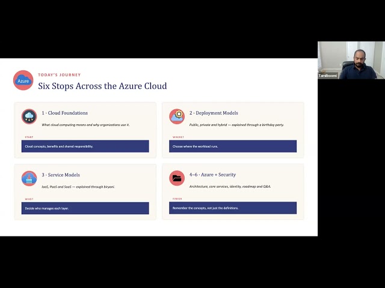The height and width of the screenshot is (288, 385).
Task: Click the '1 · Cloud Foundations' heading
Action: click(65, 113)
